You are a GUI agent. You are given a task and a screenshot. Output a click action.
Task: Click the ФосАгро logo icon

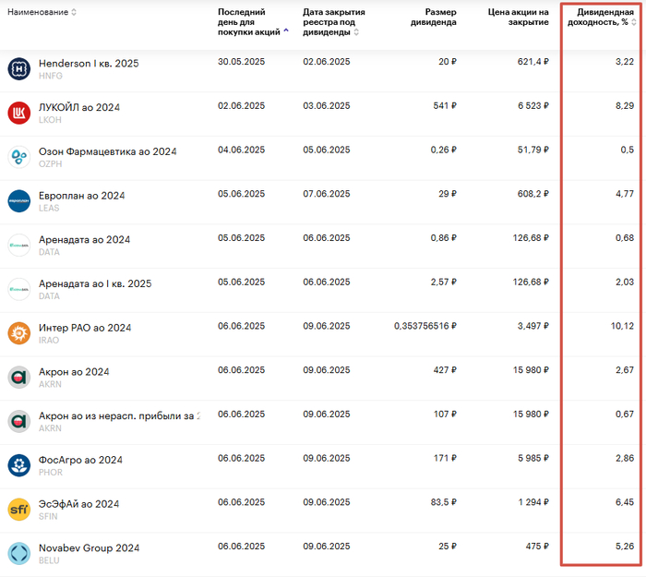point(19,465)
